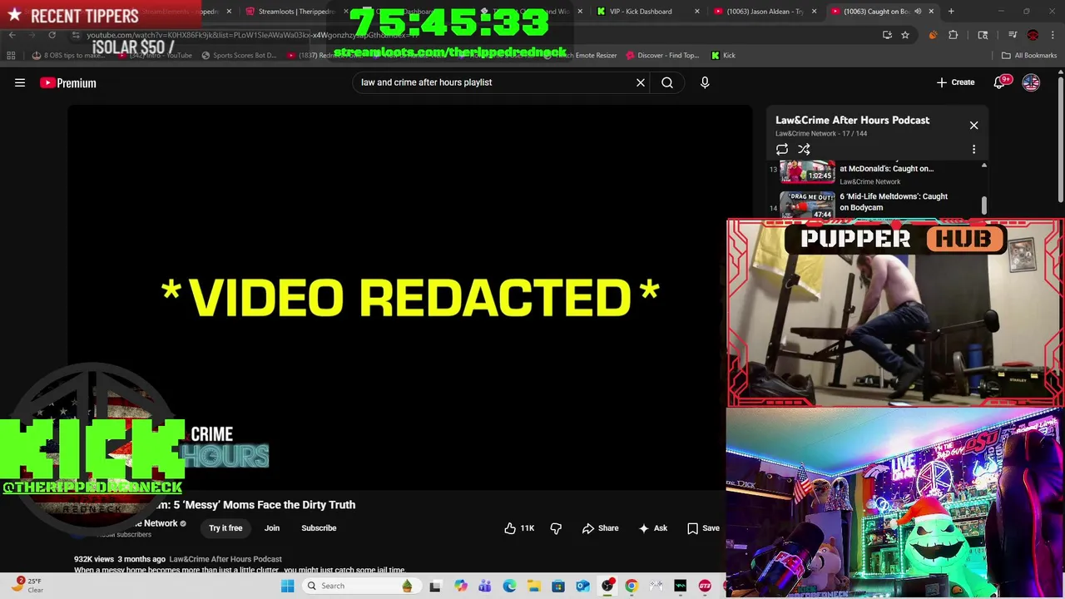
Task: Switch to Google Chrome on the taskbar
Action: (632, 586)
